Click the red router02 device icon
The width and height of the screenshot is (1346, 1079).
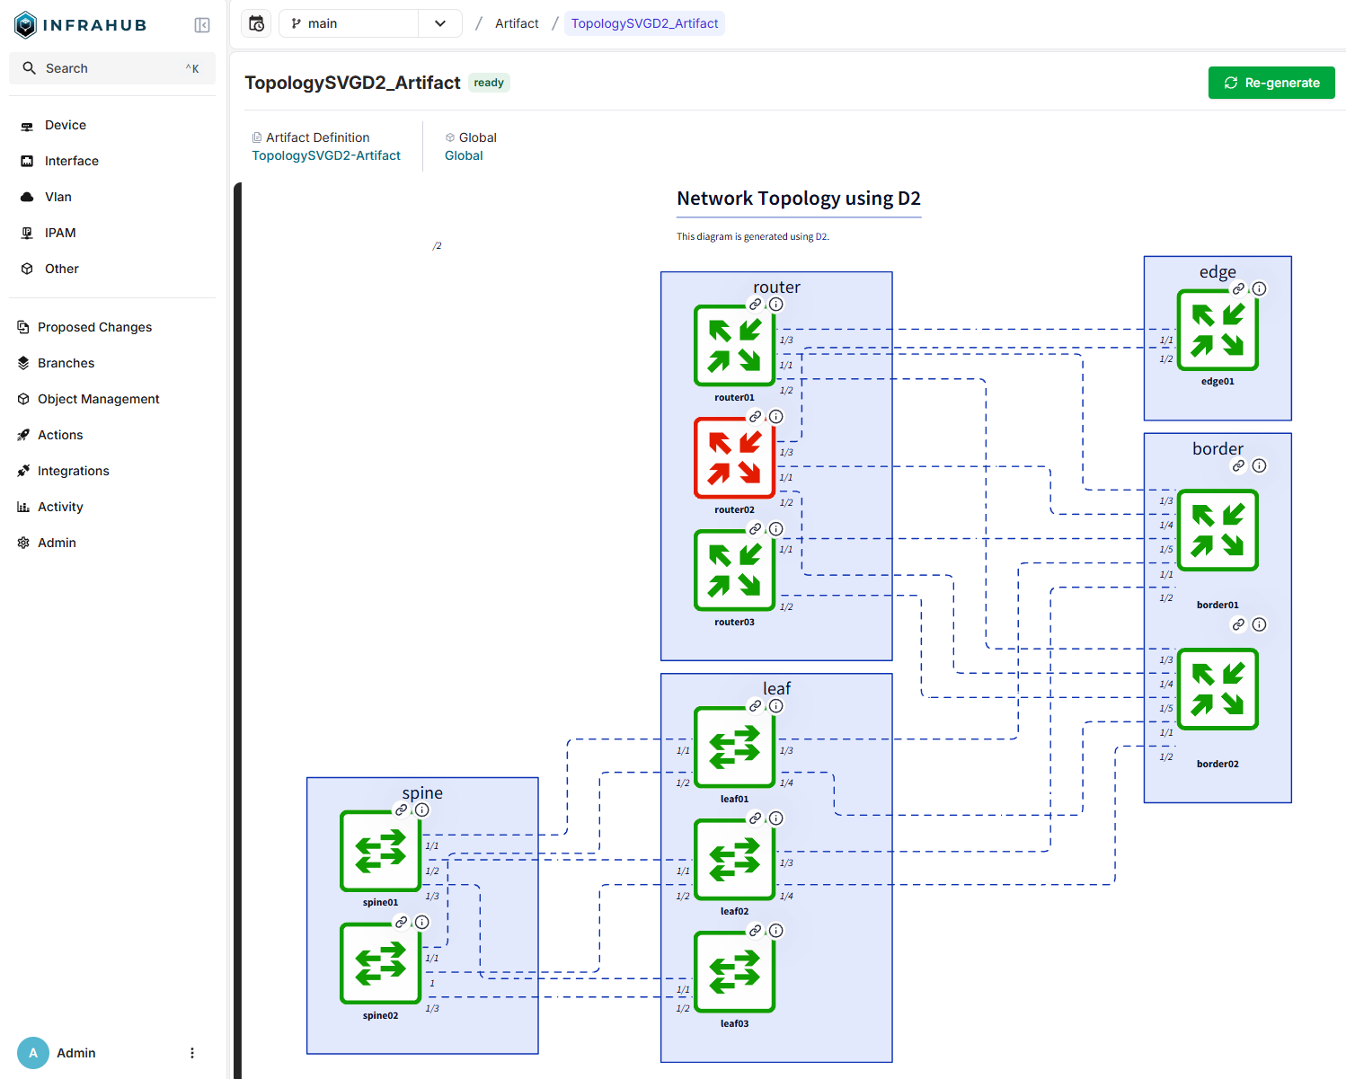734,458
